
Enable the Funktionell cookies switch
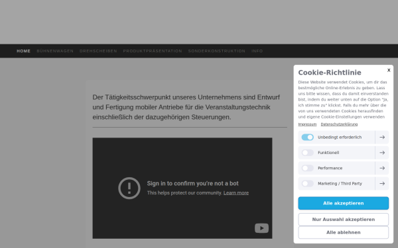[x=307, y=153]
